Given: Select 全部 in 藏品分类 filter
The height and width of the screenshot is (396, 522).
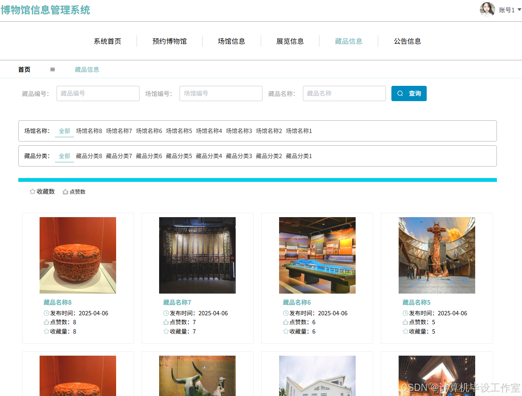Looking at the screenshot, I should click(x=64, y=156).
